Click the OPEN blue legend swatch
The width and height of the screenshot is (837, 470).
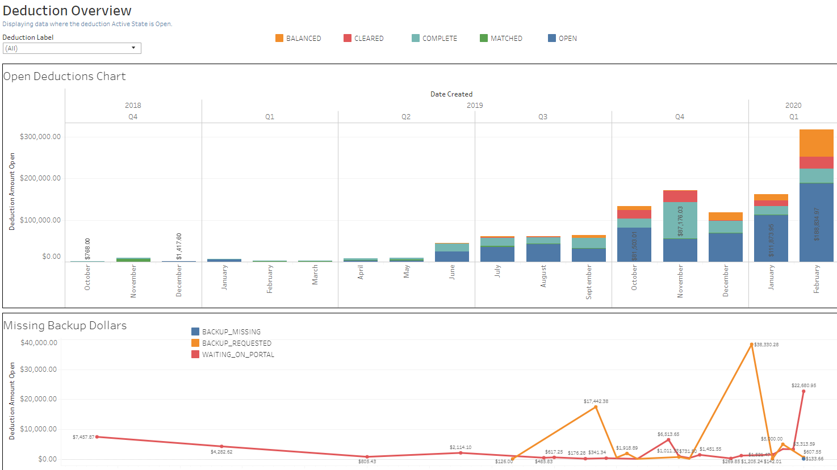[x=552, y=38]
